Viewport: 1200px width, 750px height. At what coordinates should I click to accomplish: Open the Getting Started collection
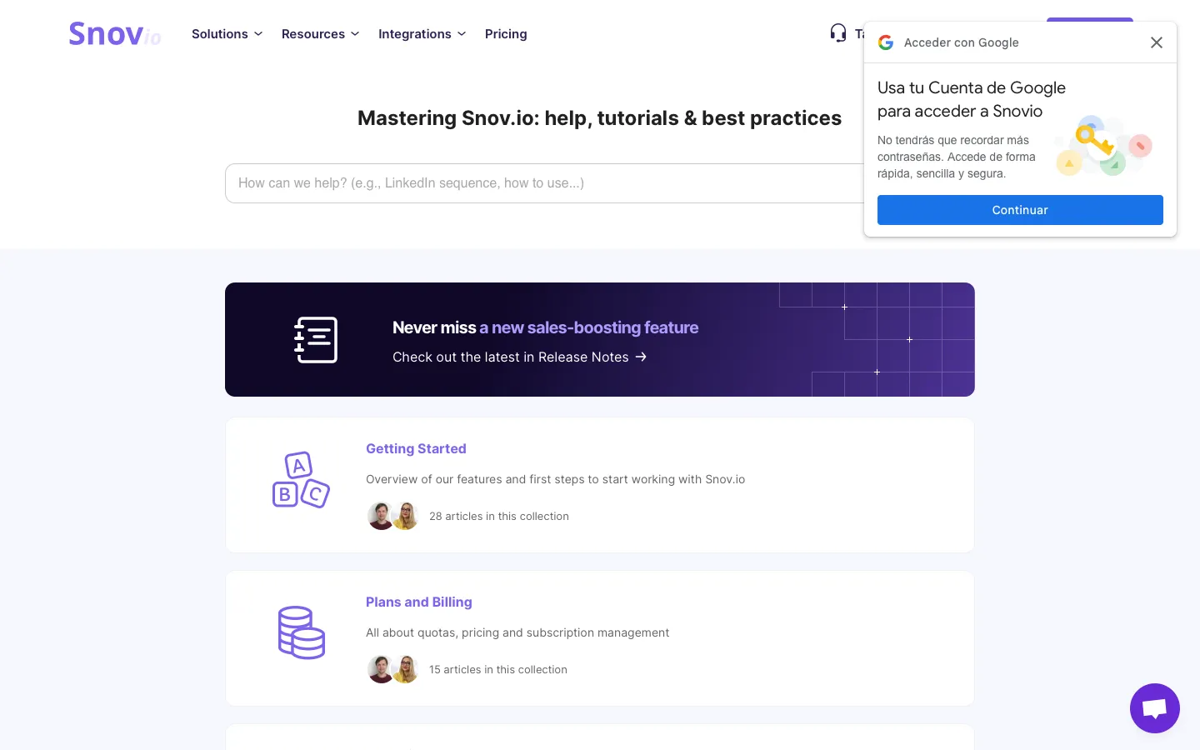click(x=416, y=448)
